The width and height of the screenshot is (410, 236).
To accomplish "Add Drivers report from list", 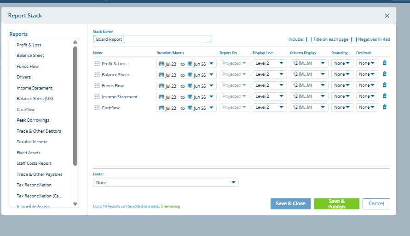I will [x=23, y=77].
